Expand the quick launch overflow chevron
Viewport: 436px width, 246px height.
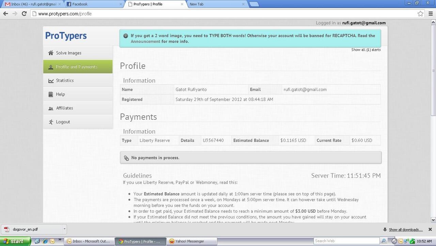(60, 240)
